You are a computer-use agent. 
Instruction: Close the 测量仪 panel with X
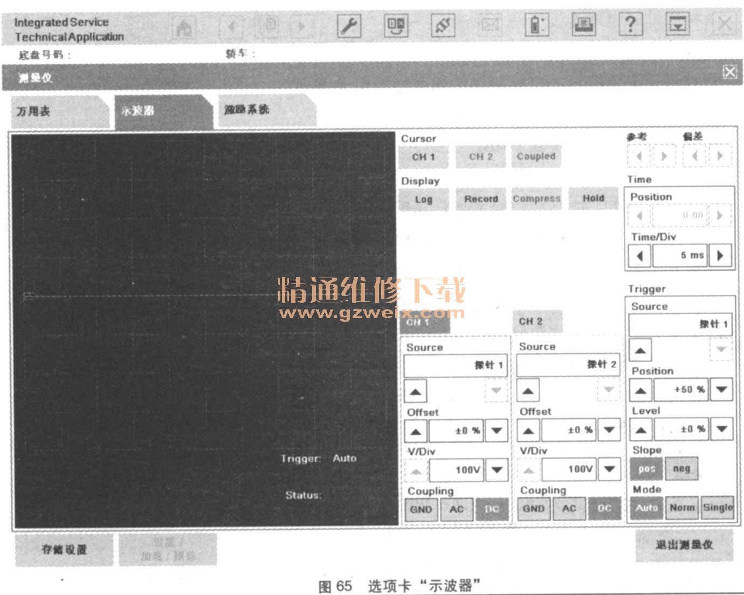[x=729, y=72]
